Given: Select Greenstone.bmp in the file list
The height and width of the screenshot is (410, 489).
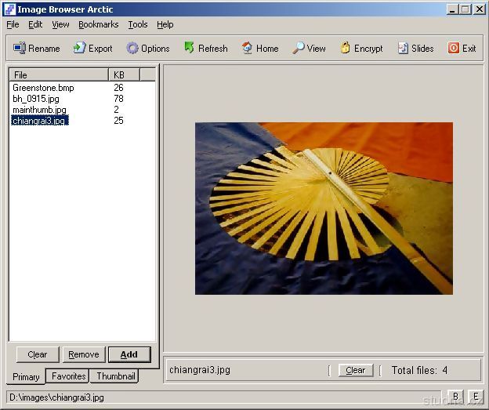Looking at the screenshot, I should [x=43, y=88].
